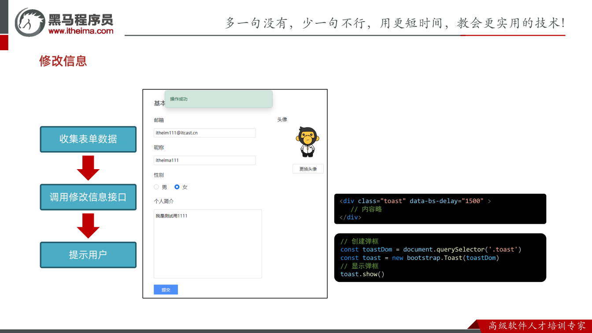Click the 个人简介 textarea
The image size is (592, 333).
click(208, 244)
